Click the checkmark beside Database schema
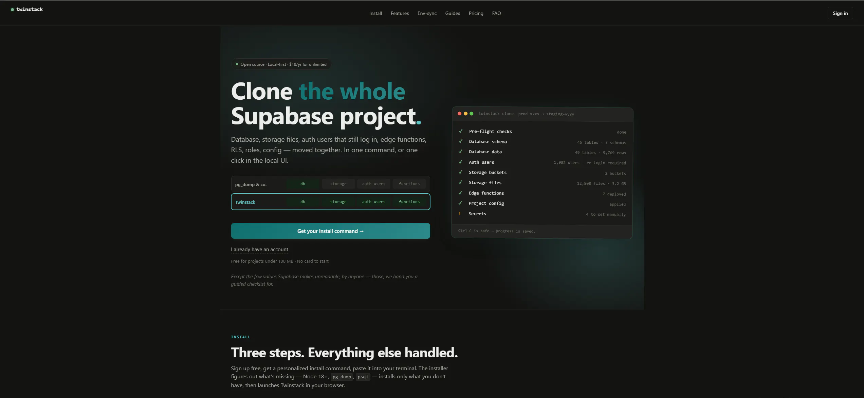Screen dimensions: 864x398 [461, 141]
